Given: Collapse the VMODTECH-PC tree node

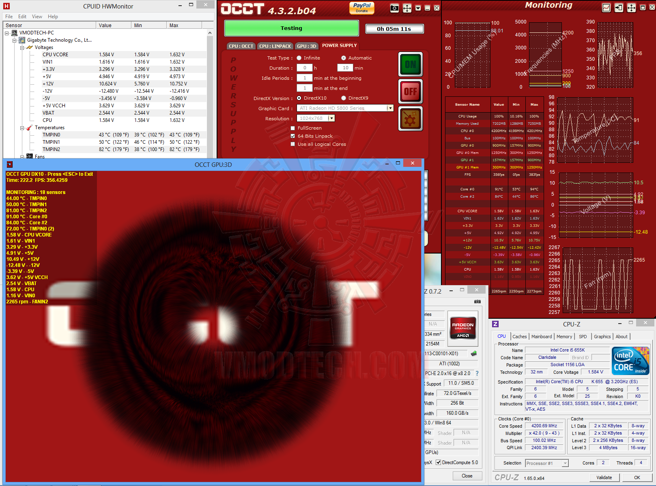Looking at the screenshot, I should pyautogui.click(x=7, y=33).
